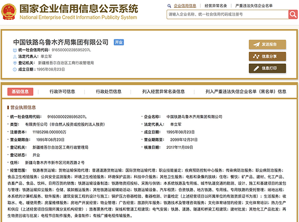Click the 营业期限自 date 1995年08月23日
299x222 pixels.
50,140
